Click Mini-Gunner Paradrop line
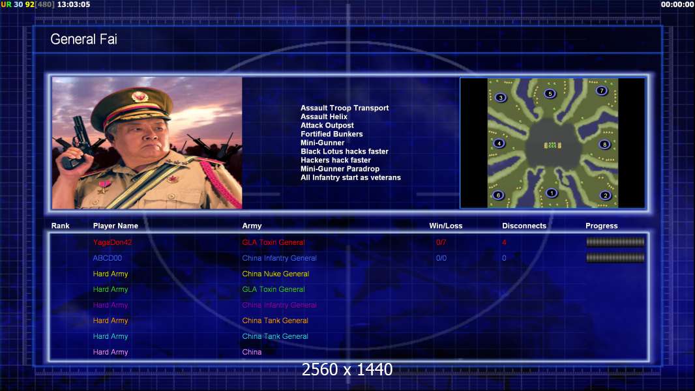The width and height of the screenshot is (695, 391). point(340,169)
